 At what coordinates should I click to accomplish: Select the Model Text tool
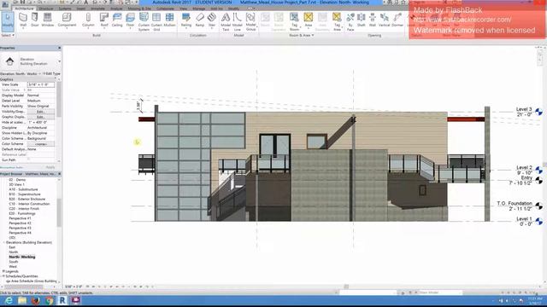click(226, 21)
